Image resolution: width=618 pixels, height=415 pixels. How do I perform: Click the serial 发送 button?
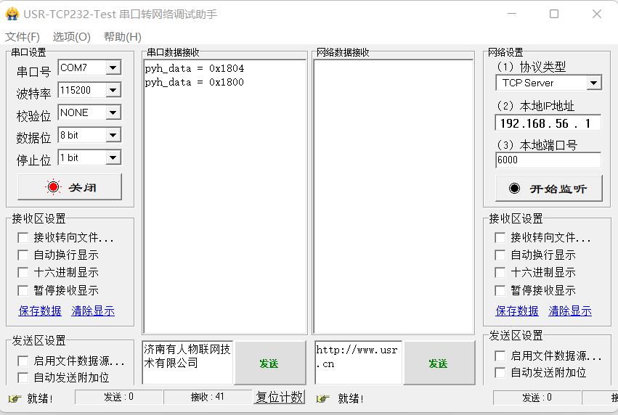pyautogui.click(x=269, y=363)
